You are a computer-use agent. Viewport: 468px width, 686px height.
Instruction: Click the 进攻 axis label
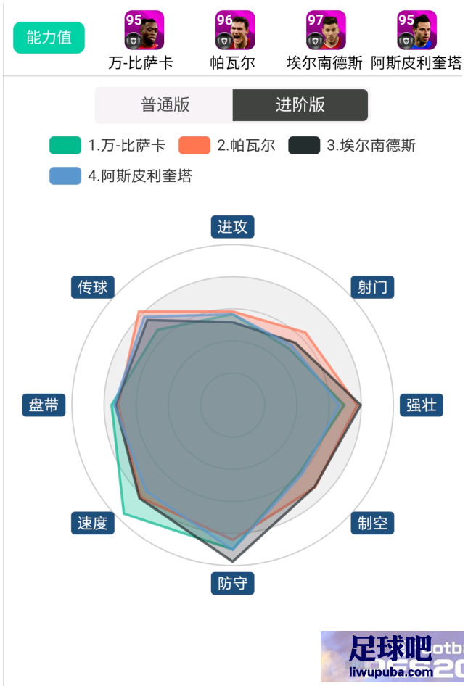click(232, 227)
